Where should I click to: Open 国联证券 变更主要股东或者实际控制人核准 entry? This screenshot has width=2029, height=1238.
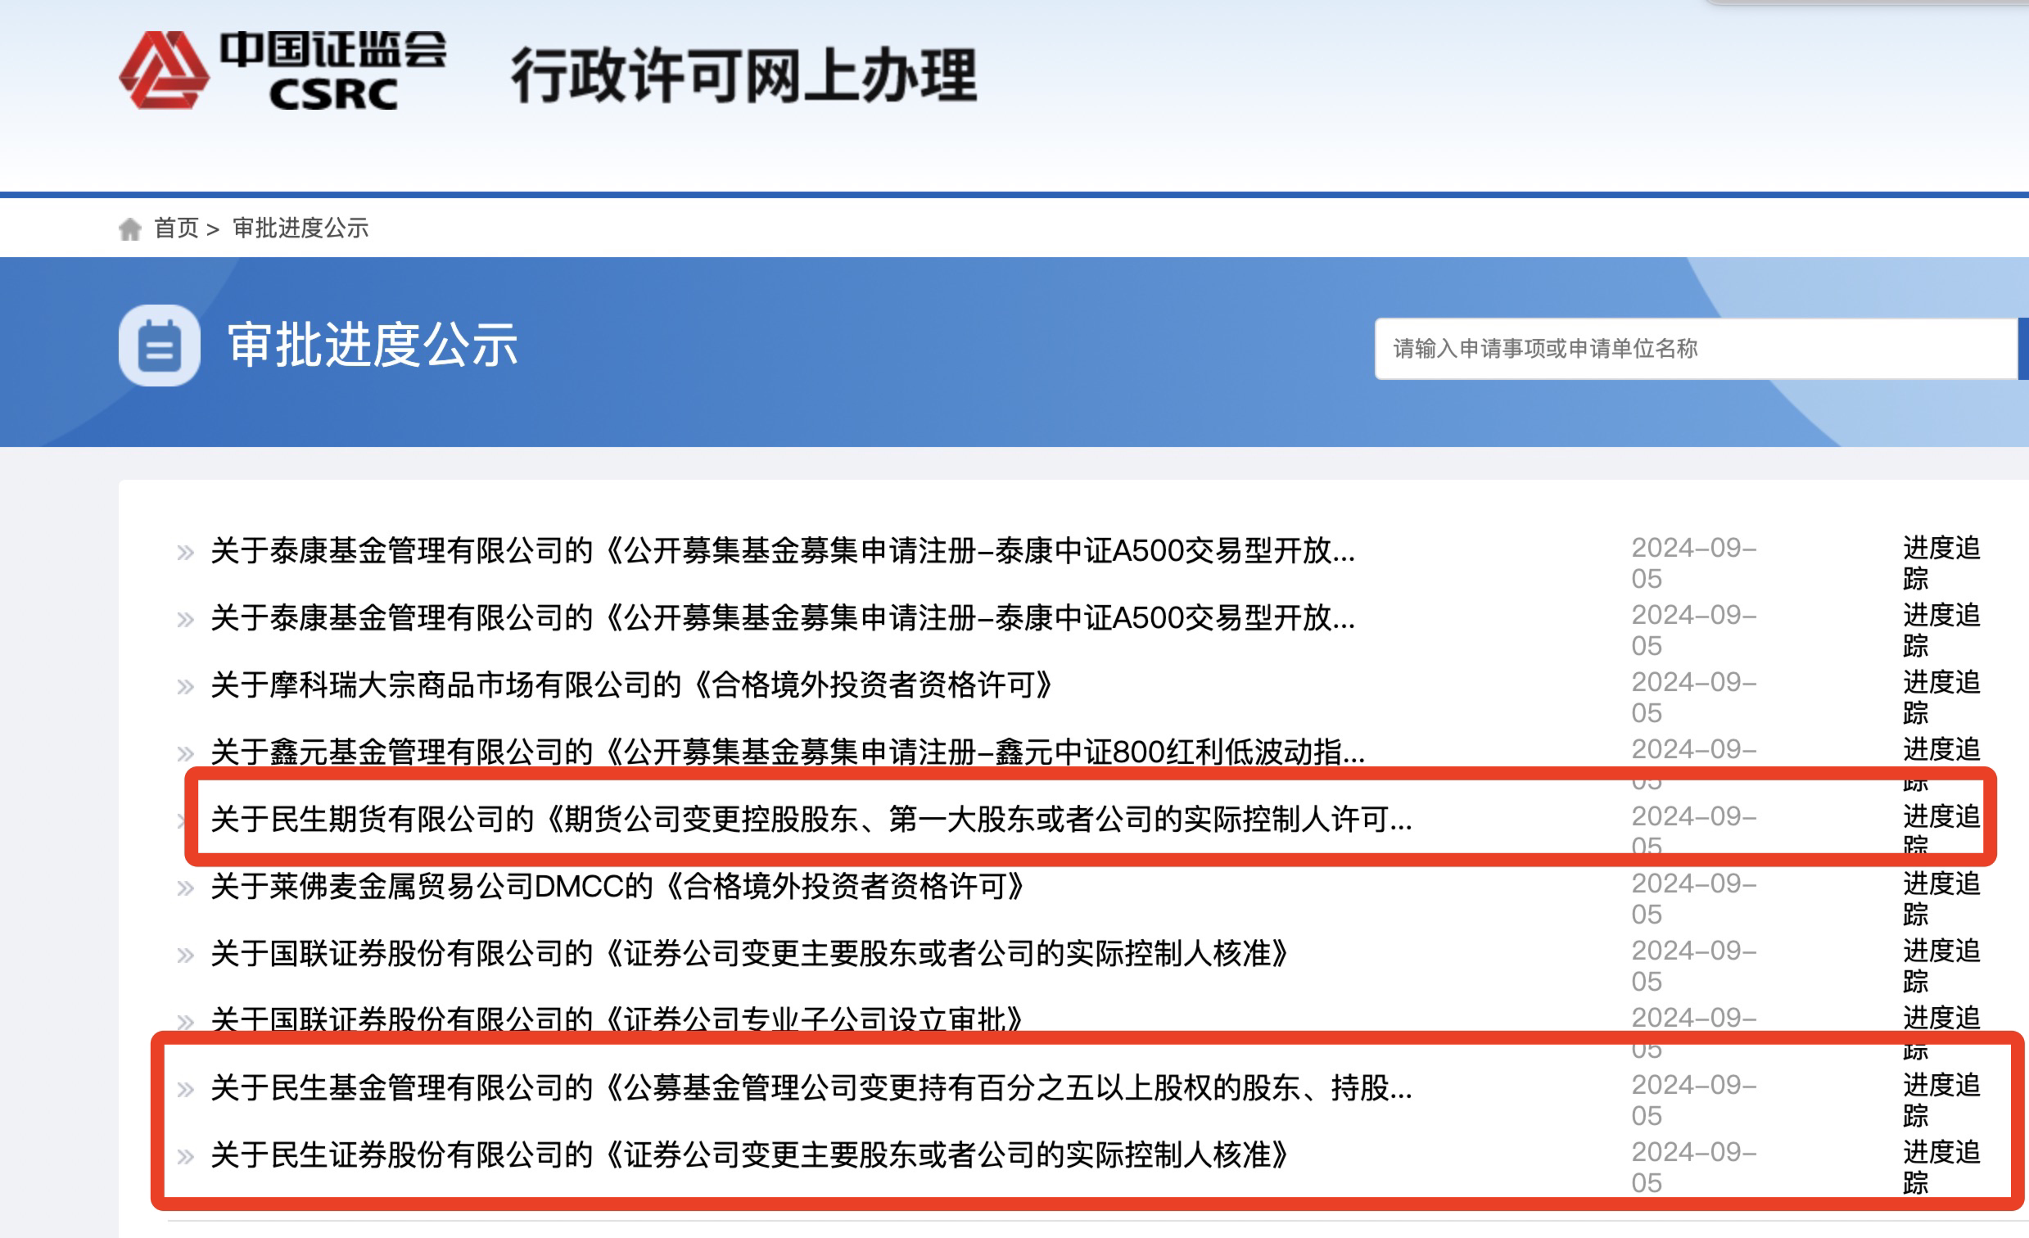pyautogui.click(x=749, y=953)
